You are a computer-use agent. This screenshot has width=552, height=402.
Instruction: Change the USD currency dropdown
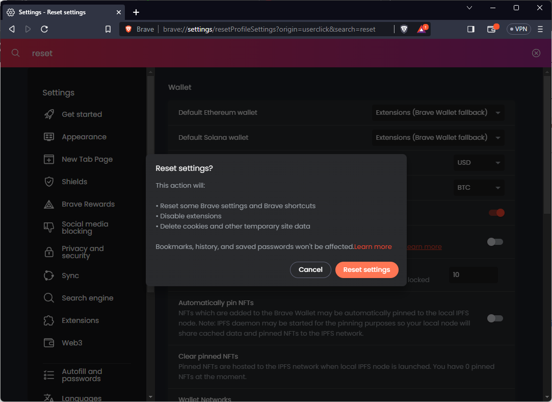pos(478,163)
